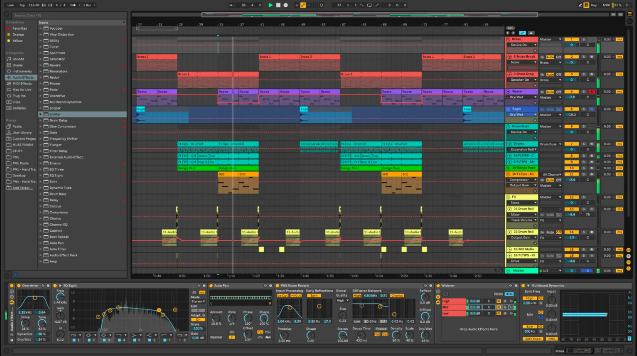The width and height of the screenshot is (637, 356).
Task: Toggle the Overdrive device on/off
Action: click(x=19, y=285)
